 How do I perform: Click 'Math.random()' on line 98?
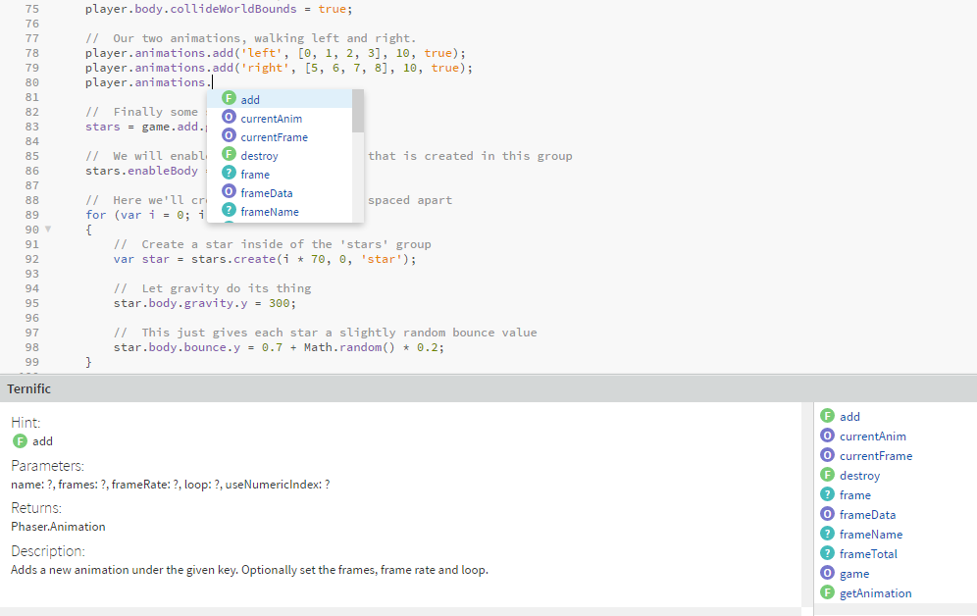pyautogui.click(x=349, y=347)
